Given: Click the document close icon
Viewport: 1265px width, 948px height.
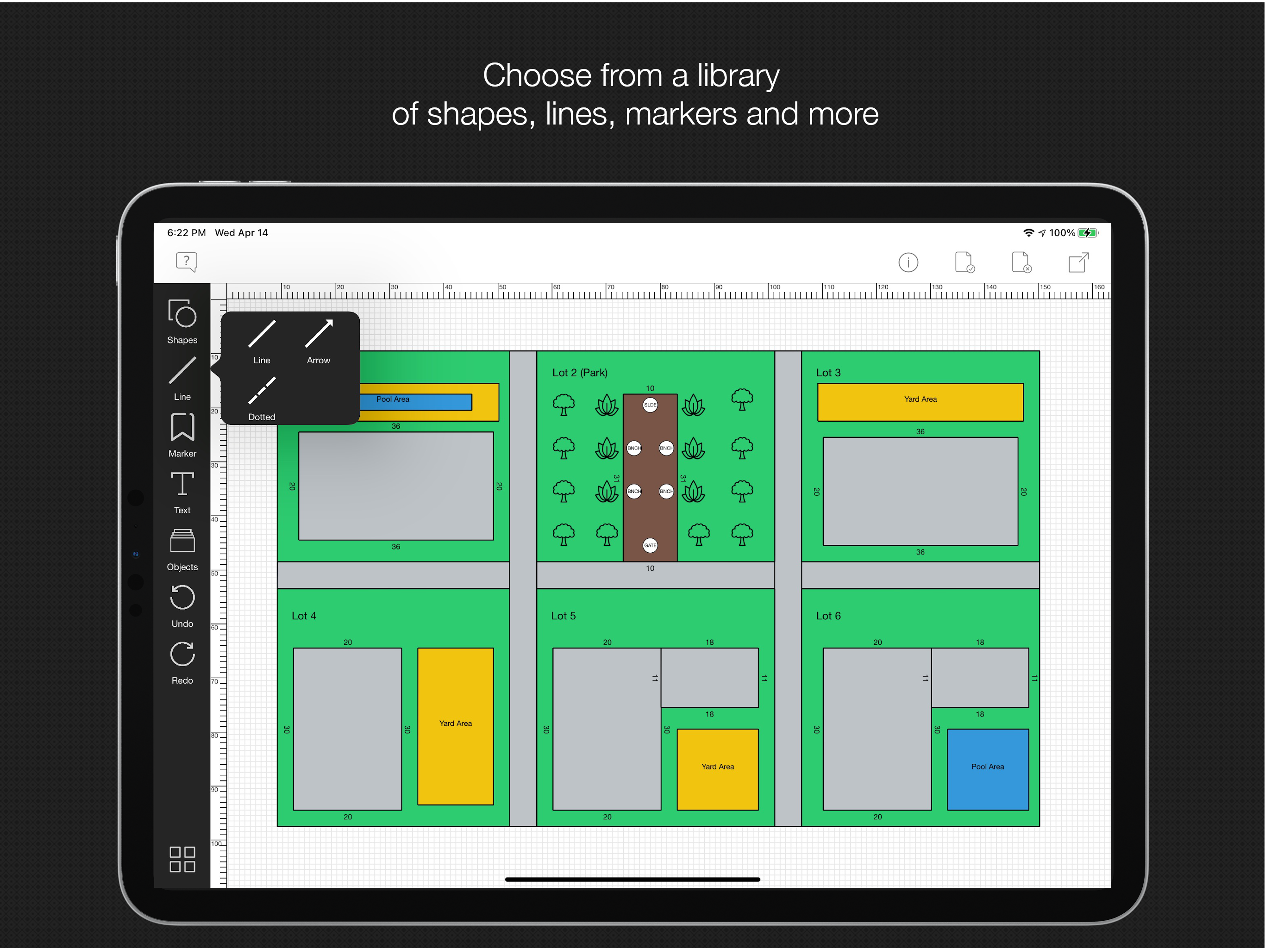Looking at the screenshot, I should (1021, 262).
